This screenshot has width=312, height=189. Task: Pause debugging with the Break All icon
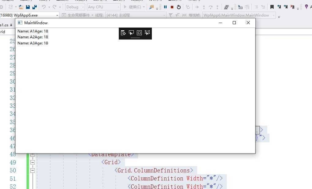(x=165, y=7)
